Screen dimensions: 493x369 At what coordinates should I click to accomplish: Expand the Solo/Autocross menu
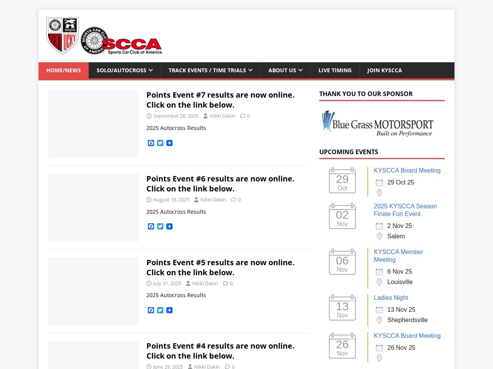tap(124, 70)
